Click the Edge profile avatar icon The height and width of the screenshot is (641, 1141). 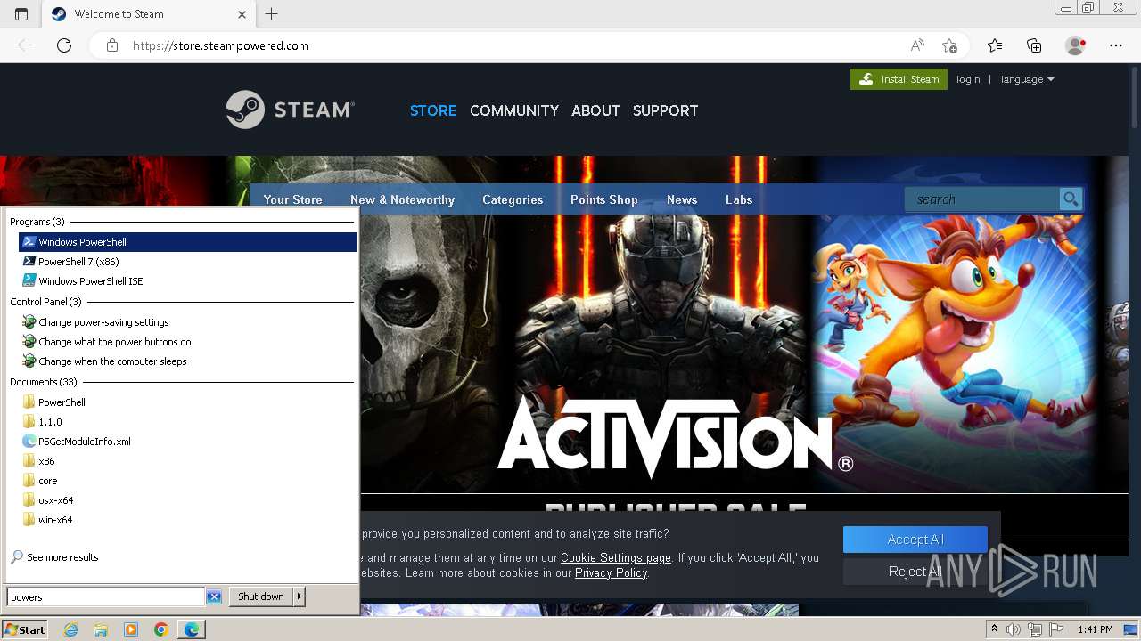[x=1075, y=45]
